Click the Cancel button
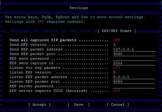This screenshot has height=112, width=162. click(118, 105)
